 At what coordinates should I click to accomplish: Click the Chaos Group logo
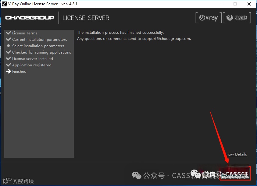click(30, 18)
